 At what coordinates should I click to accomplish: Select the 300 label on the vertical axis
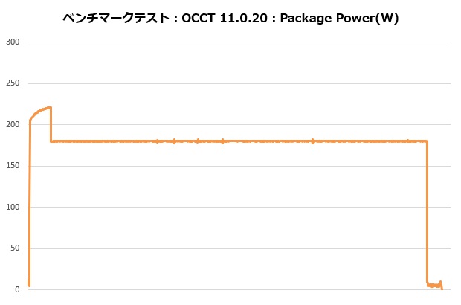[x=13, y=42]
